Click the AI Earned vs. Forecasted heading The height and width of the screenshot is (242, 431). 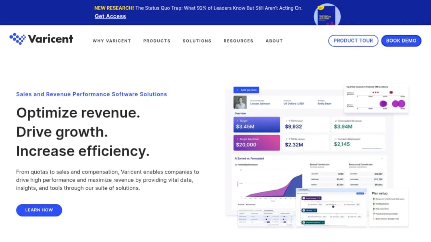click(249, 158)
